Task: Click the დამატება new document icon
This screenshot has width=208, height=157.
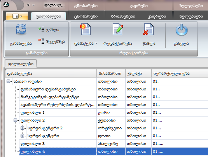Action: tap(86, 29)
